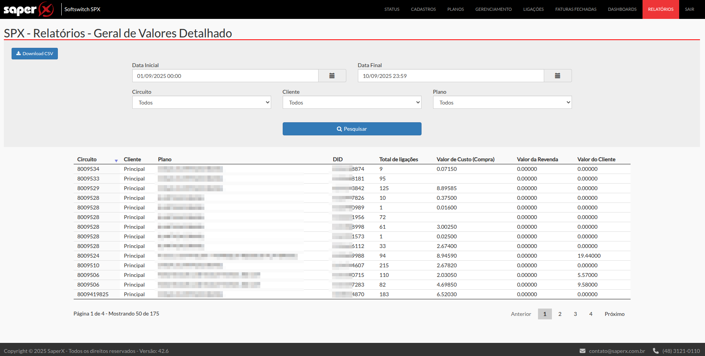This screenshot has height=356, width=705.
Task: Click the page status text Página 1 de 4
Action: point(89,314)
